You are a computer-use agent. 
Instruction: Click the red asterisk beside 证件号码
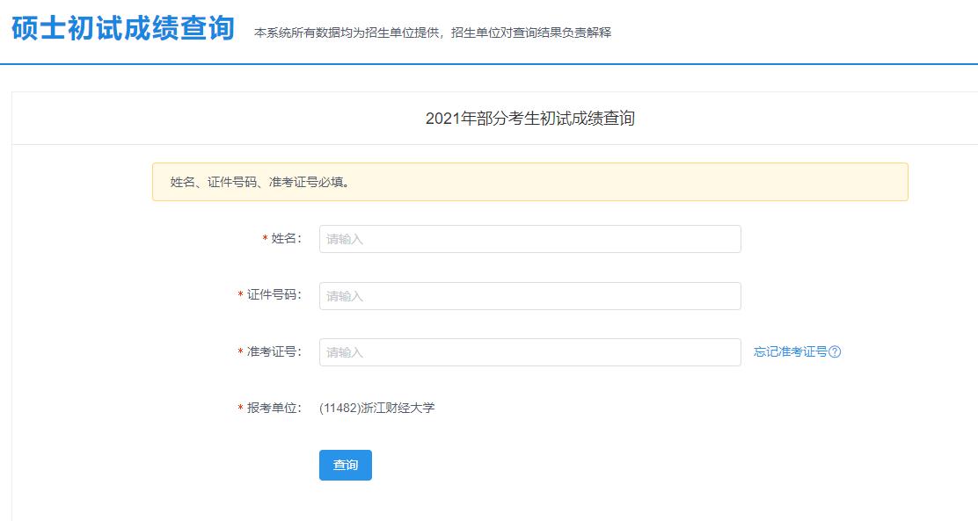click(240, 296)
